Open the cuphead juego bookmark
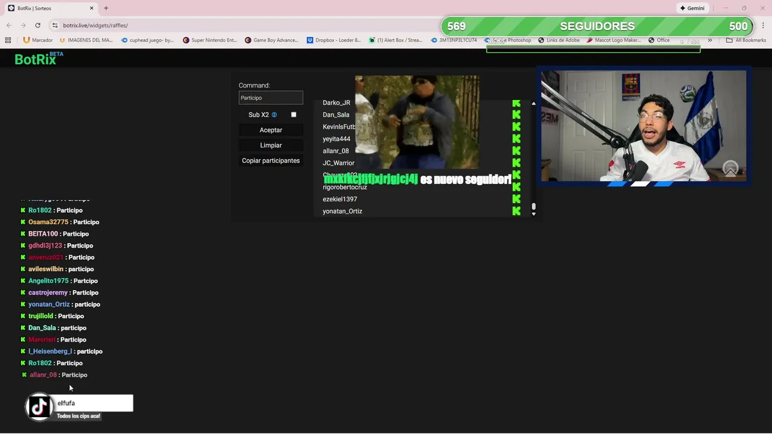 [x=148, y=40]
